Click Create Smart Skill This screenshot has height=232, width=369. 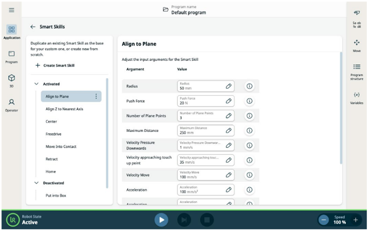pos(54,65)
